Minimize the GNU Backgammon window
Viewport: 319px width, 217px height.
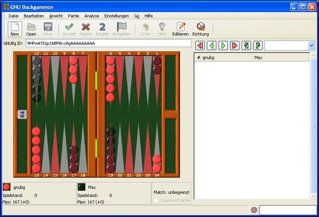(294, 7)
